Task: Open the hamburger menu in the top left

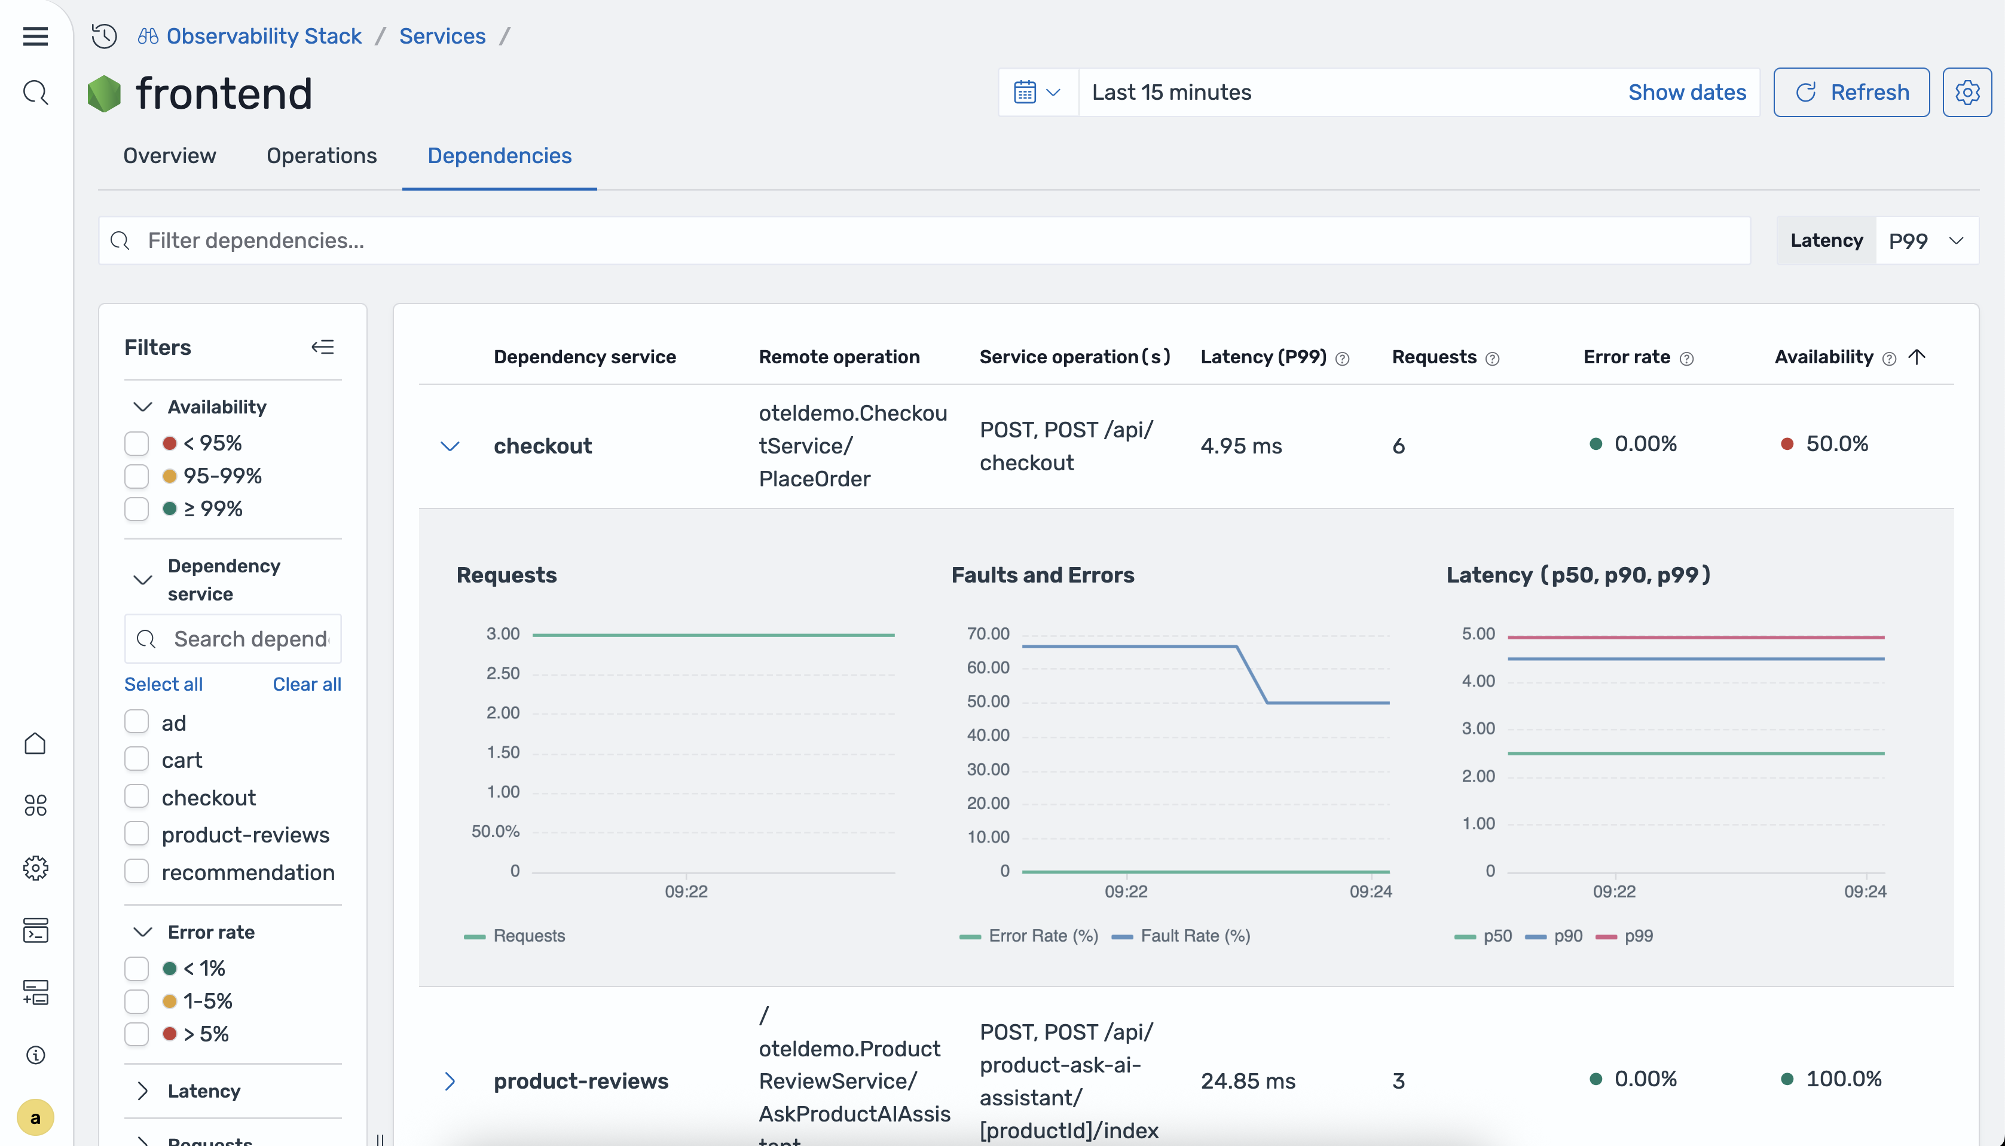Action: [35, 36]
